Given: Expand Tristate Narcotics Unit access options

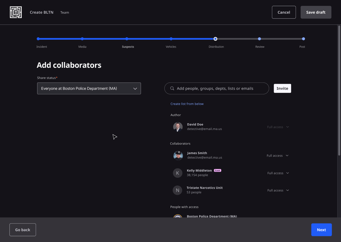Looking at the screenshot, I should (x=277, y=190).
